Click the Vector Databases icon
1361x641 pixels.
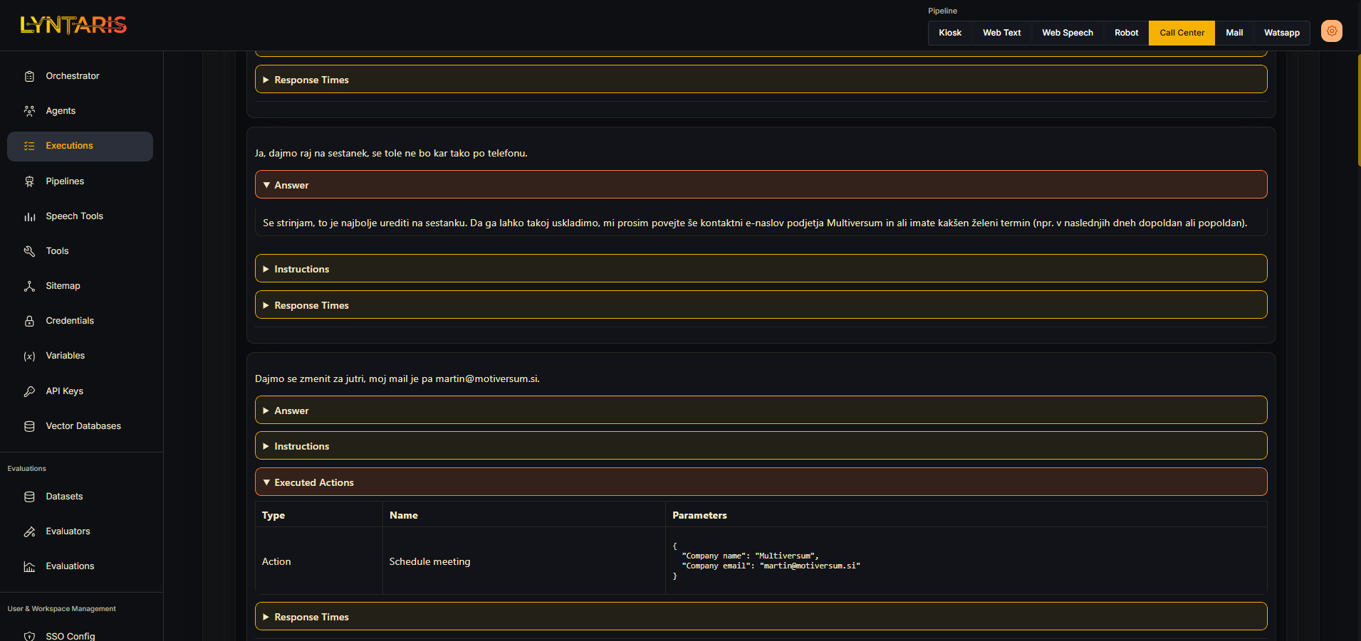coord(29,426)
